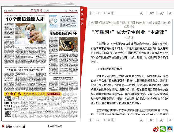Click the 东莞新闻 masthead on the page

point(36,10)
